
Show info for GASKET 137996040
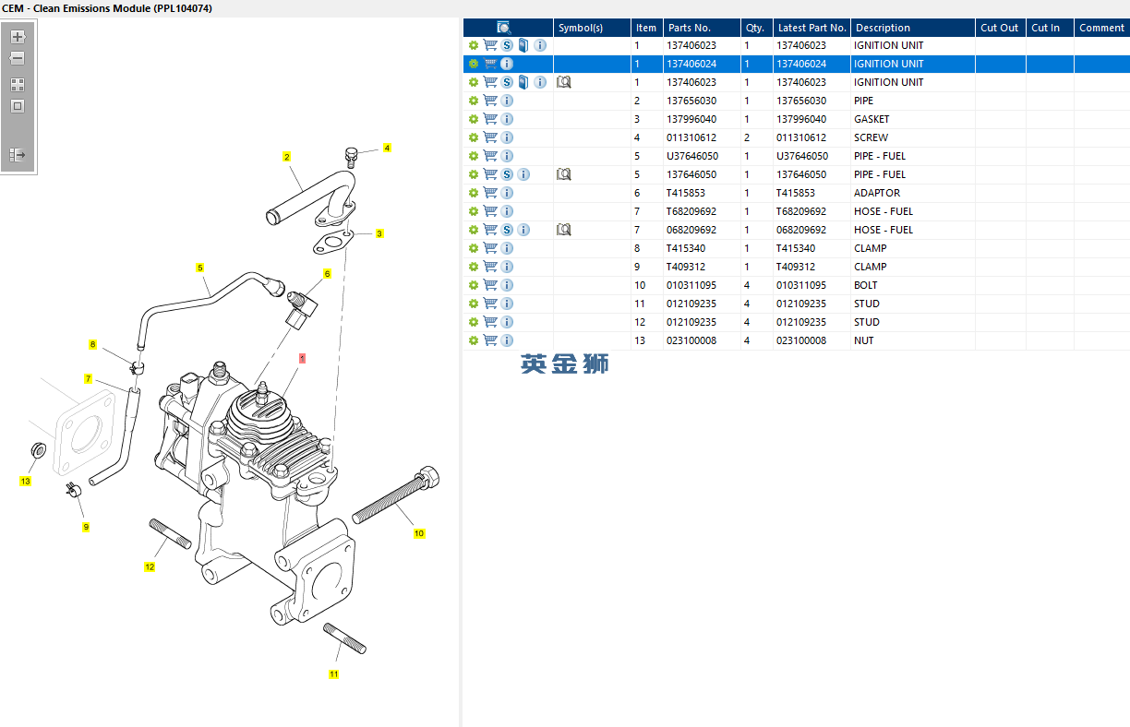pos(507,119)
